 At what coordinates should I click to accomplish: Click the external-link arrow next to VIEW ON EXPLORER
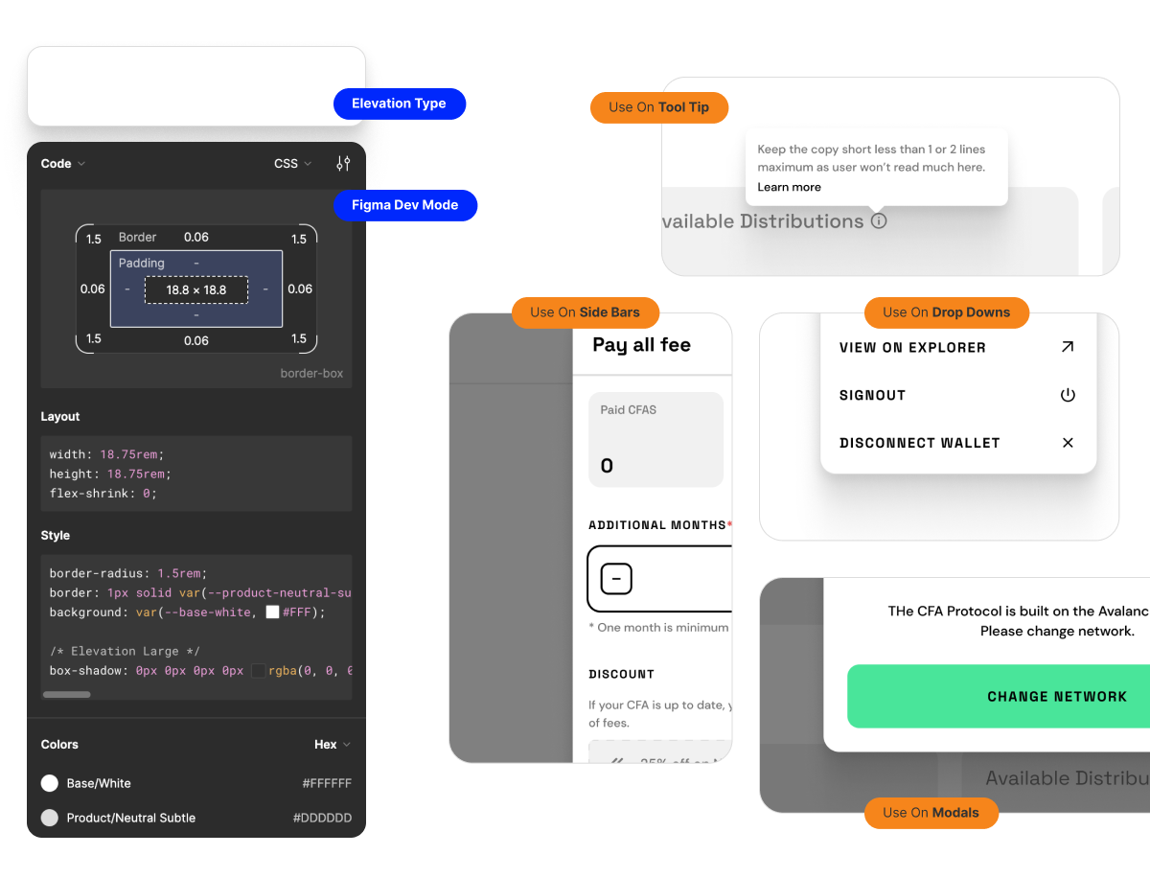click(1068, 346)
